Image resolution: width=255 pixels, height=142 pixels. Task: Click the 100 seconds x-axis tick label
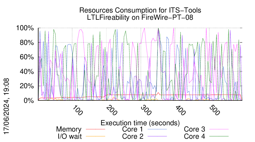click(77, 111)
